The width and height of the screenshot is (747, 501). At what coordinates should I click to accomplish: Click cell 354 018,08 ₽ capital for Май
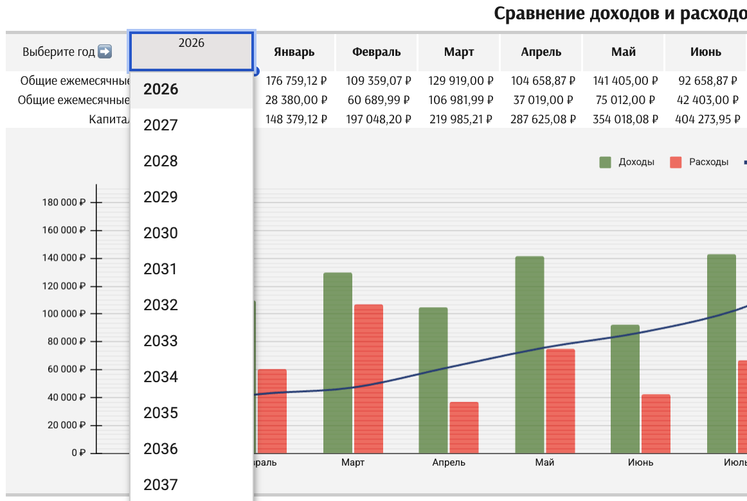[625, 119]
